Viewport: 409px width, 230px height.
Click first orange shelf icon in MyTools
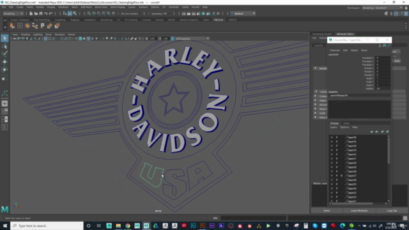(x=12, y=26)
